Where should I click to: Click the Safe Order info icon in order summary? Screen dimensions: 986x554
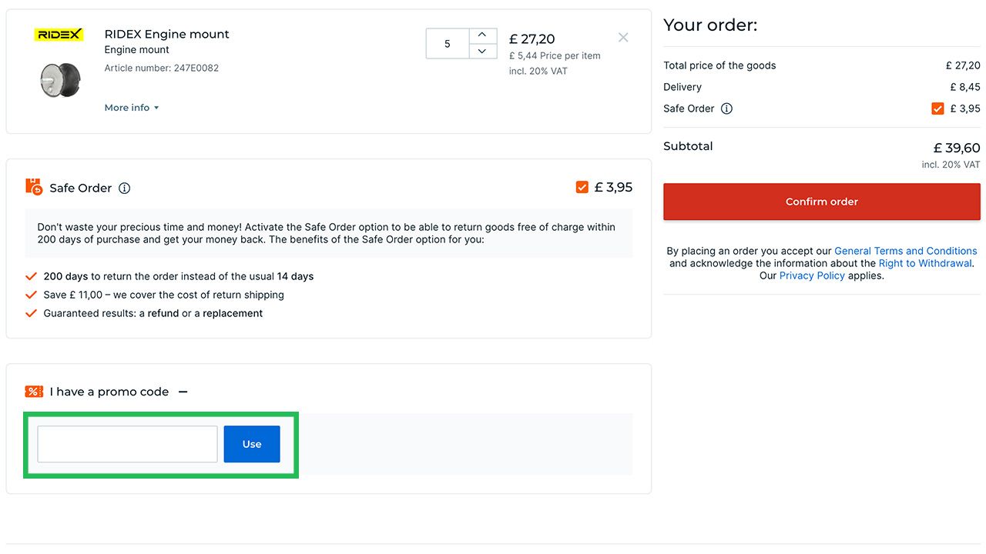(x=726, y=108)
